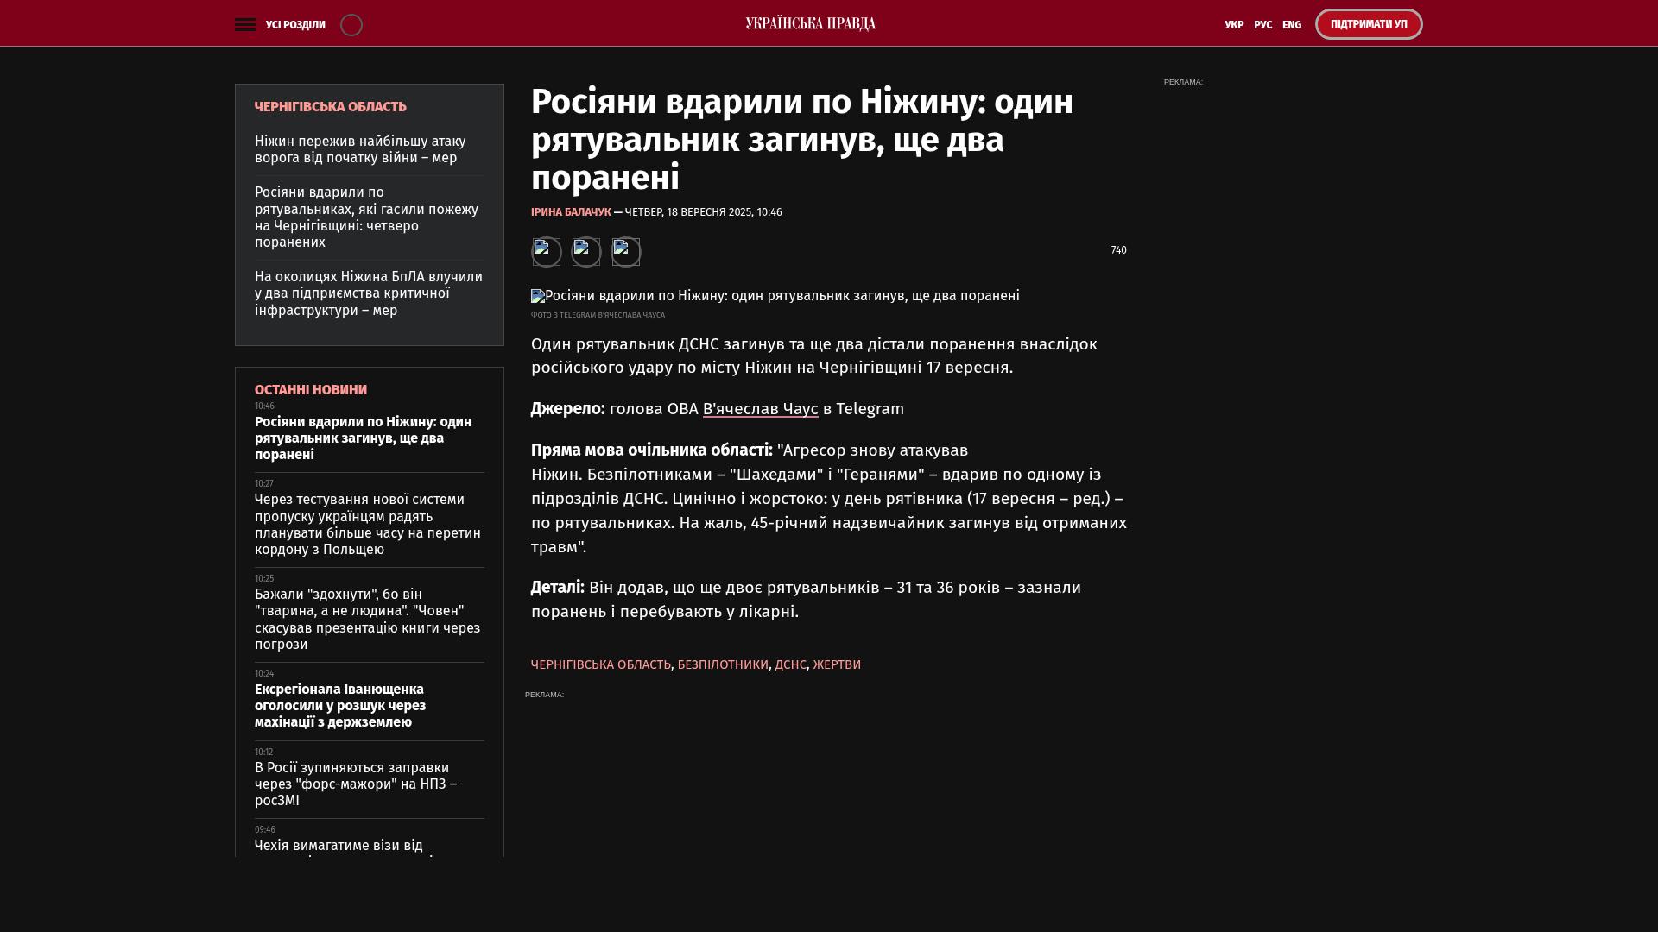Click the Українська правда logo
Viewport: 1658px width, 932px height.
click(810, 24)
